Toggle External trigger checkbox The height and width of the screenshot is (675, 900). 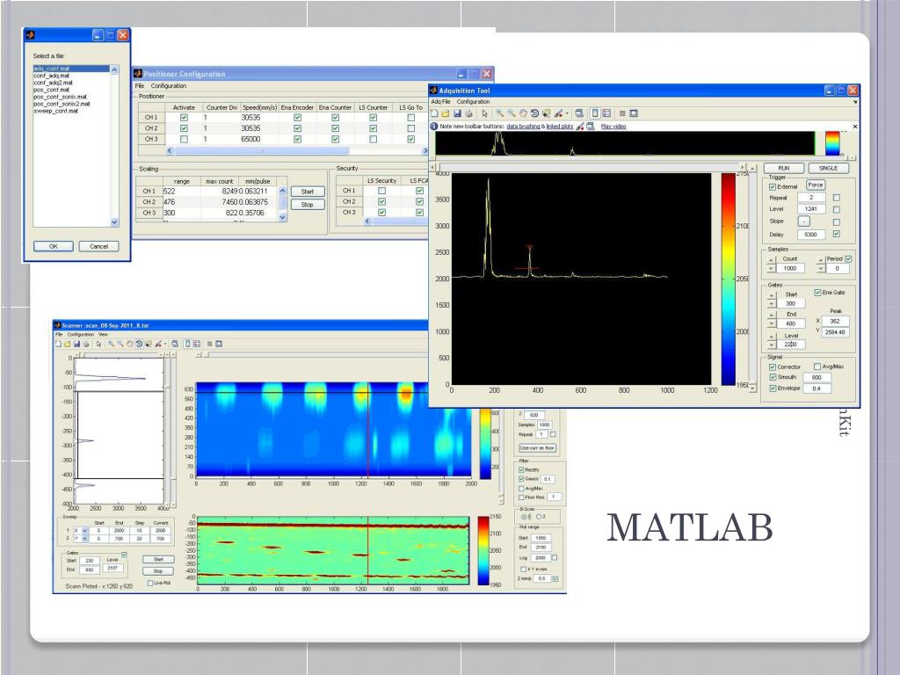(x=773, y=186)
